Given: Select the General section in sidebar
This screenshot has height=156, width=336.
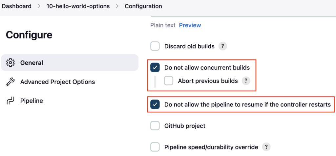Looking at the screenshot, I should [x=70, y=63].
